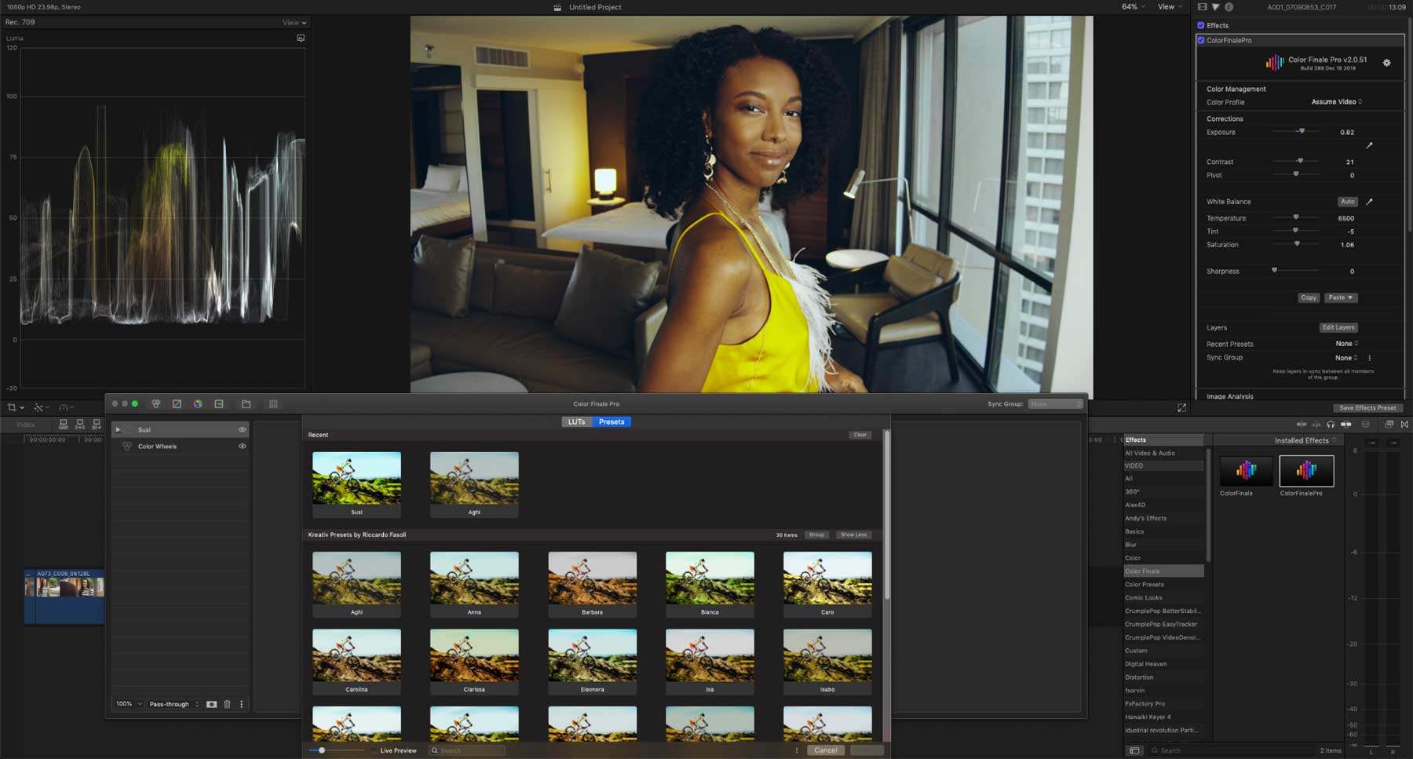Open layer options three-dot menu
Viewport: 1413px width, 759px height.
[241, 704]
